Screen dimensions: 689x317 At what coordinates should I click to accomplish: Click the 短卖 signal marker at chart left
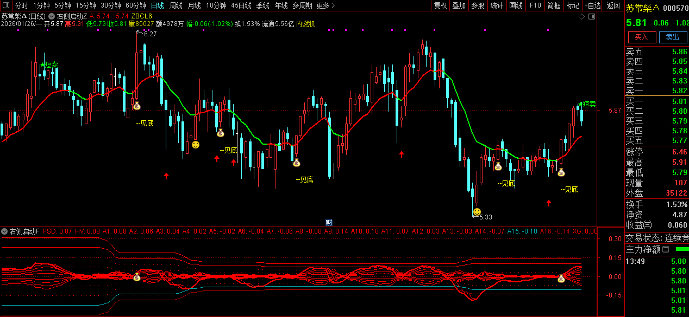[50, 64]
